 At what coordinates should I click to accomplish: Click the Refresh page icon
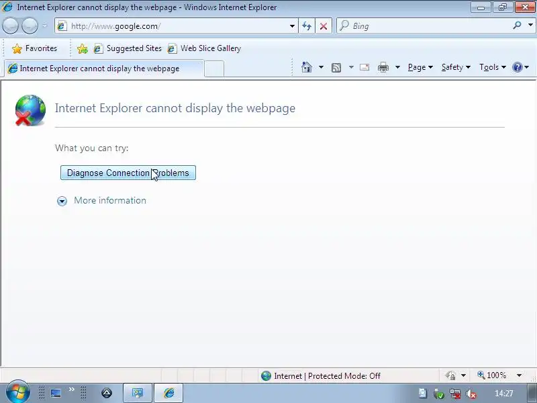[x=307, y=26]
